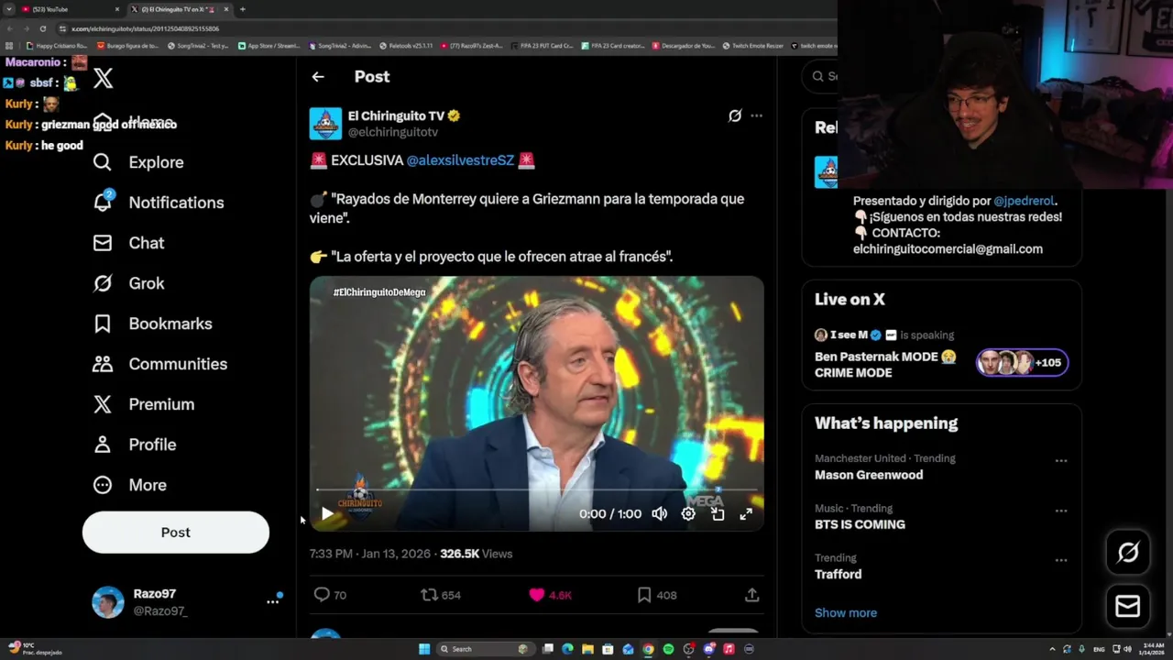This screenshot has height=660, width=1173.
Task: Click the video progress bar
Action: coord(536,490)
